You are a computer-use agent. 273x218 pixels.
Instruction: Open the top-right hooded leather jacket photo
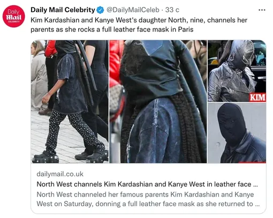(237, 71)
